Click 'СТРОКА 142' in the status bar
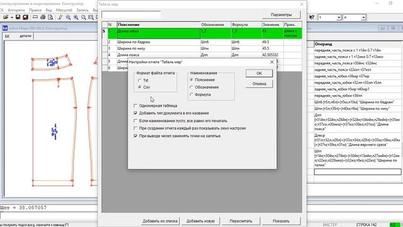The height and width of the screenshot is (227, 403). point(366,224)
